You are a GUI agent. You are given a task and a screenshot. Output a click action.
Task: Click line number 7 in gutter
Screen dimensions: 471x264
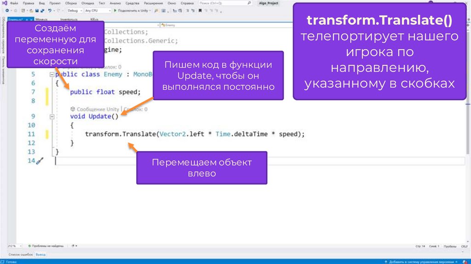[x=33, y=92]
